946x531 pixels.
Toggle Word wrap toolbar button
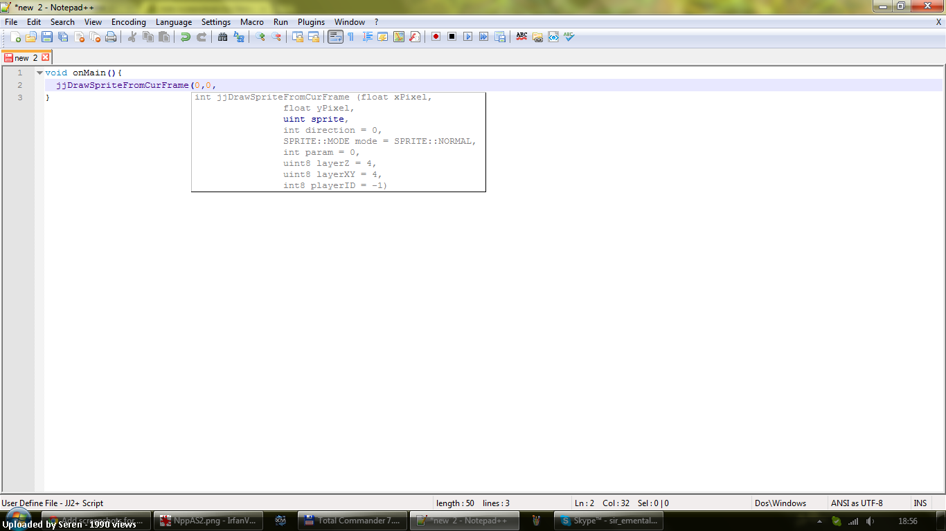tap(335, 37)
